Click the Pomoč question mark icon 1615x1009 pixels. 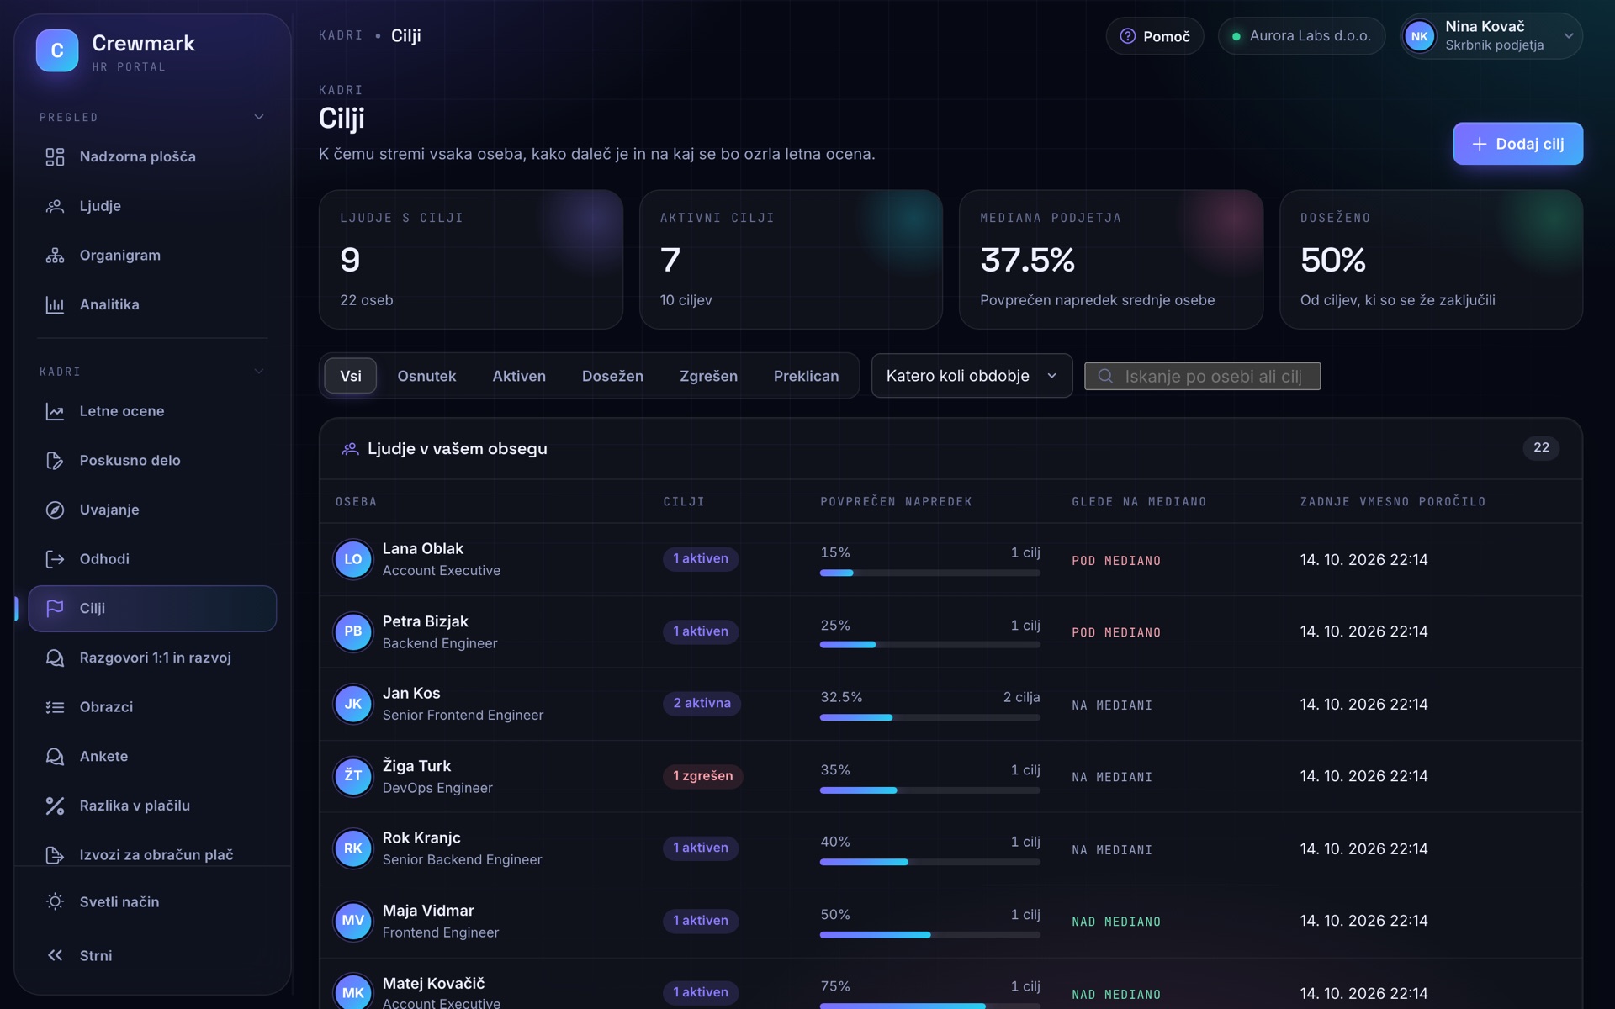[x=1128, y=36]
